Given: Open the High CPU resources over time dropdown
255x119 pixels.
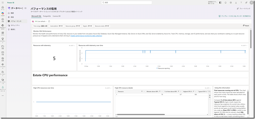Looking at the screenshot, I should coord(108,88).
